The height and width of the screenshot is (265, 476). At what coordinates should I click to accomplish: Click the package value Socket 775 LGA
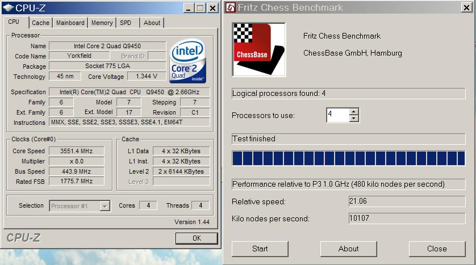click(107, 66)
